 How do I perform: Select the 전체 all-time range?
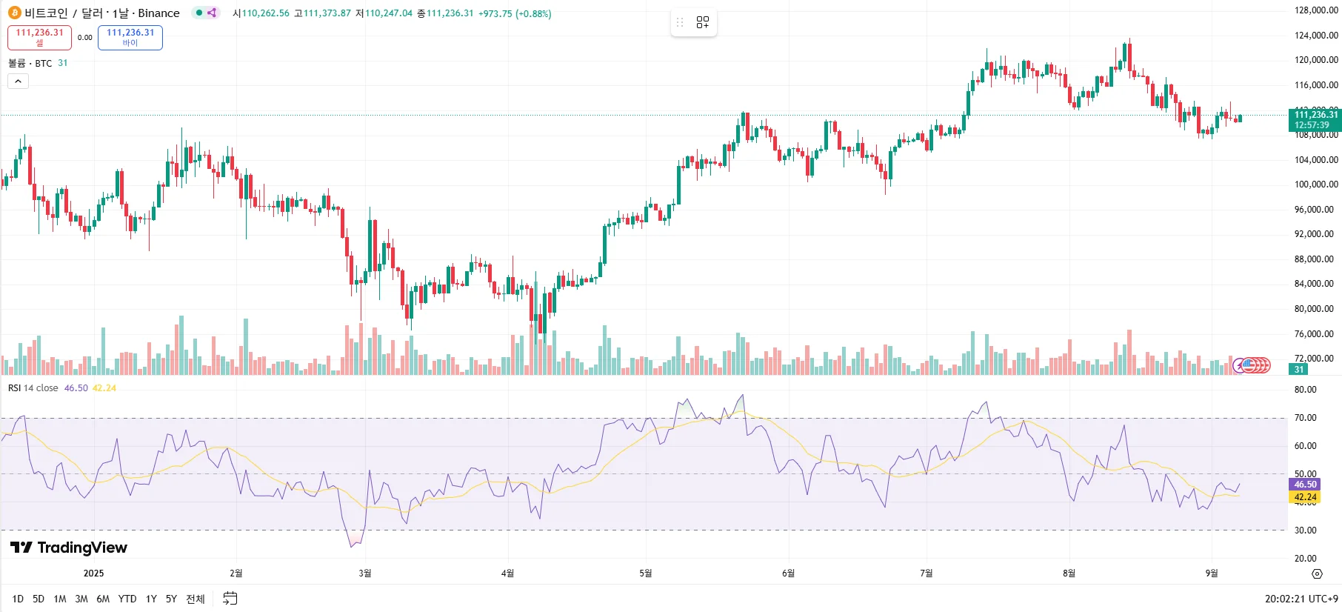[x=196, y=599]
